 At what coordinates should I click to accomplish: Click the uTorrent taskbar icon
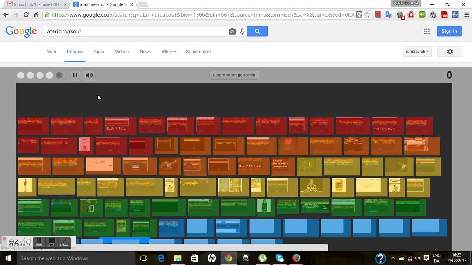tap(263, 258)
